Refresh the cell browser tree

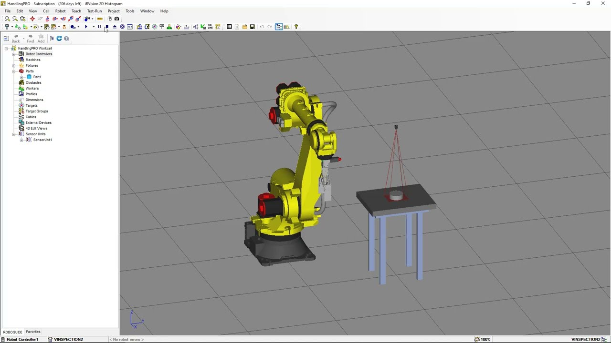click(59, 39)
